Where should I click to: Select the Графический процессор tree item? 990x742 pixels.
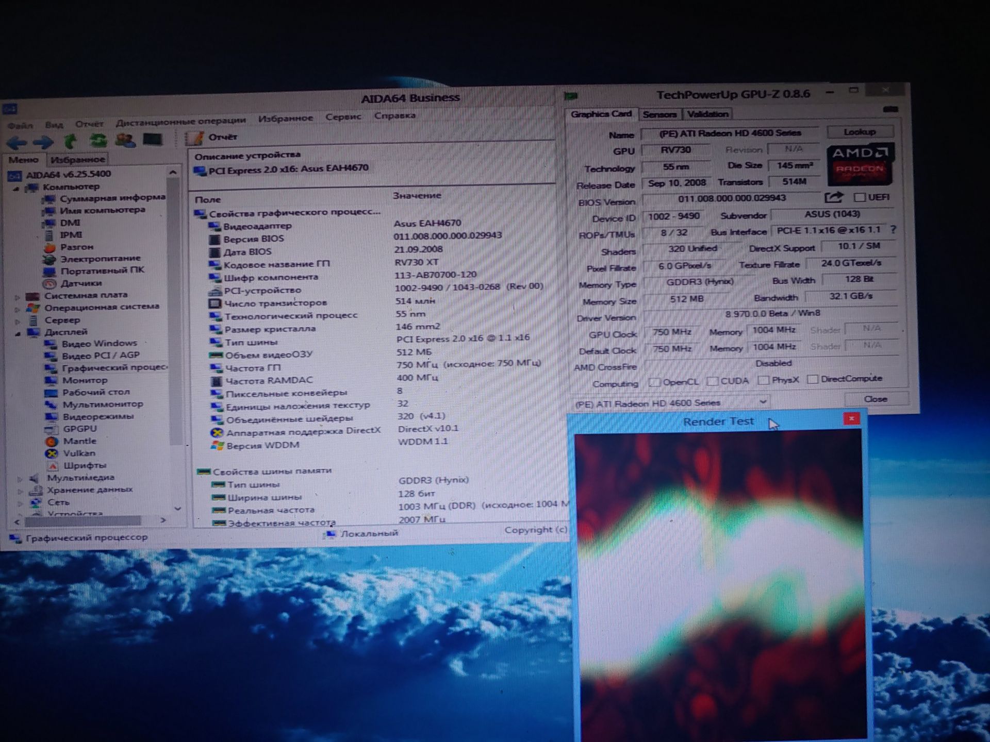pyautogui.click(x=106, y=368)
